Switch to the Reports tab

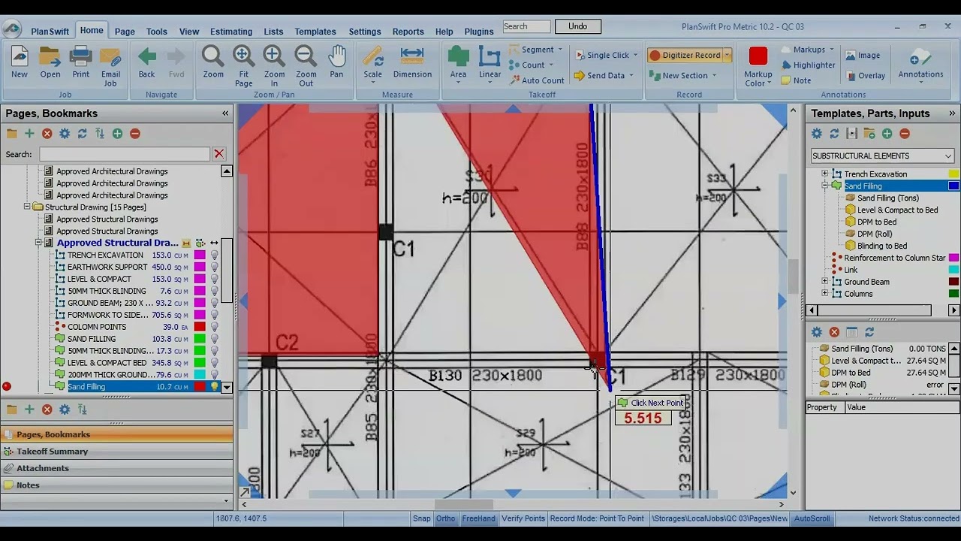click(408, 32)
